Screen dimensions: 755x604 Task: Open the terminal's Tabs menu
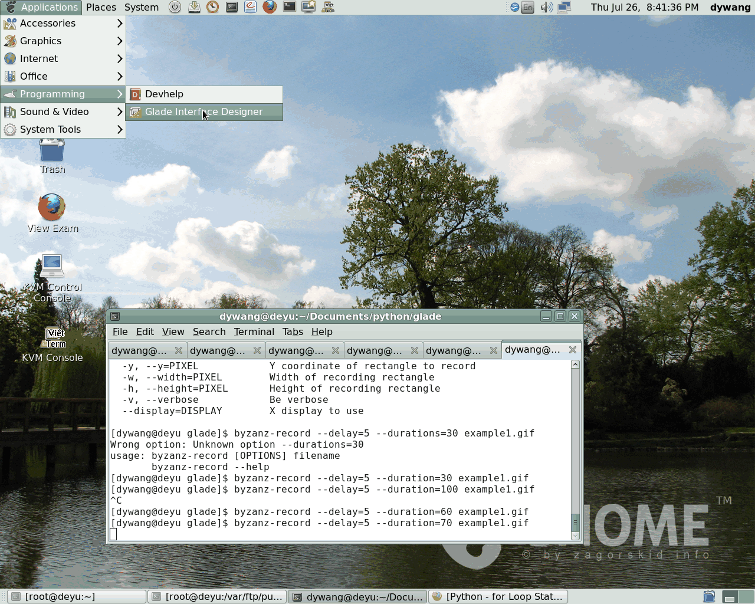point(293,331)
